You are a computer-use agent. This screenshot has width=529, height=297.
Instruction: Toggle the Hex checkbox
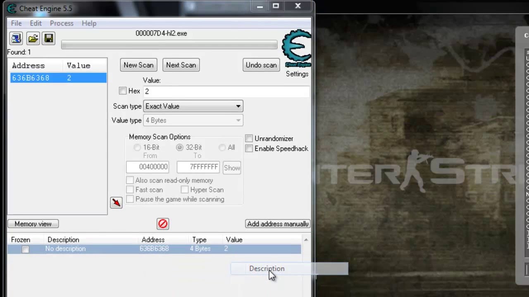coord(123,91)
